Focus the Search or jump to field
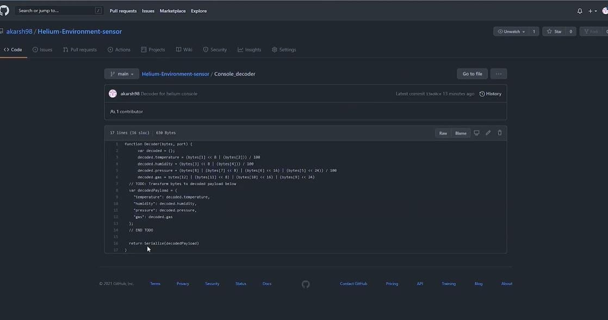 click(59, 10)
